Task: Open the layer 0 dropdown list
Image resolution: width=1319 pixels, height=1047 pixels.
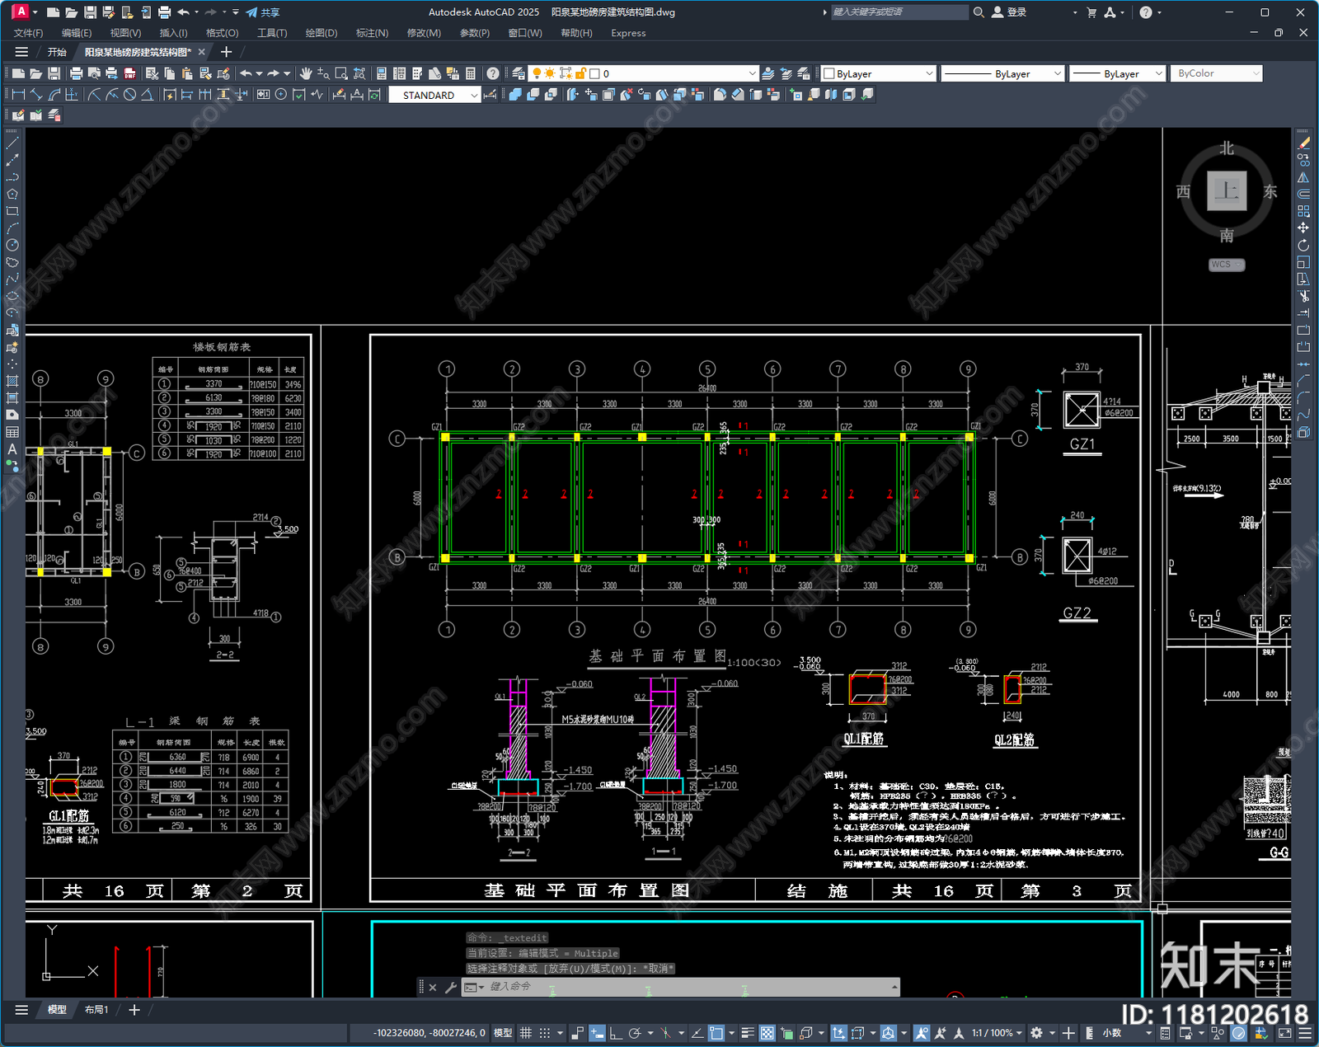Action: point(751,73)
